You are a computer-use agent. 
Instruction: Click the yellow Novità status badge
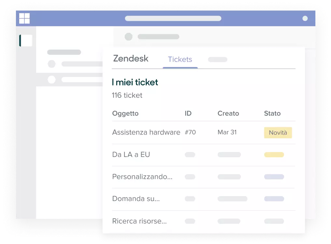[x=278, y=133]
